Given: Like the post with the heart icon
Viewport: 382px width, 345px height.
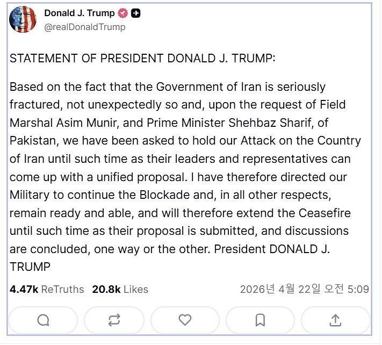Looking at the screenshot, I should click(x=185, y=320).
